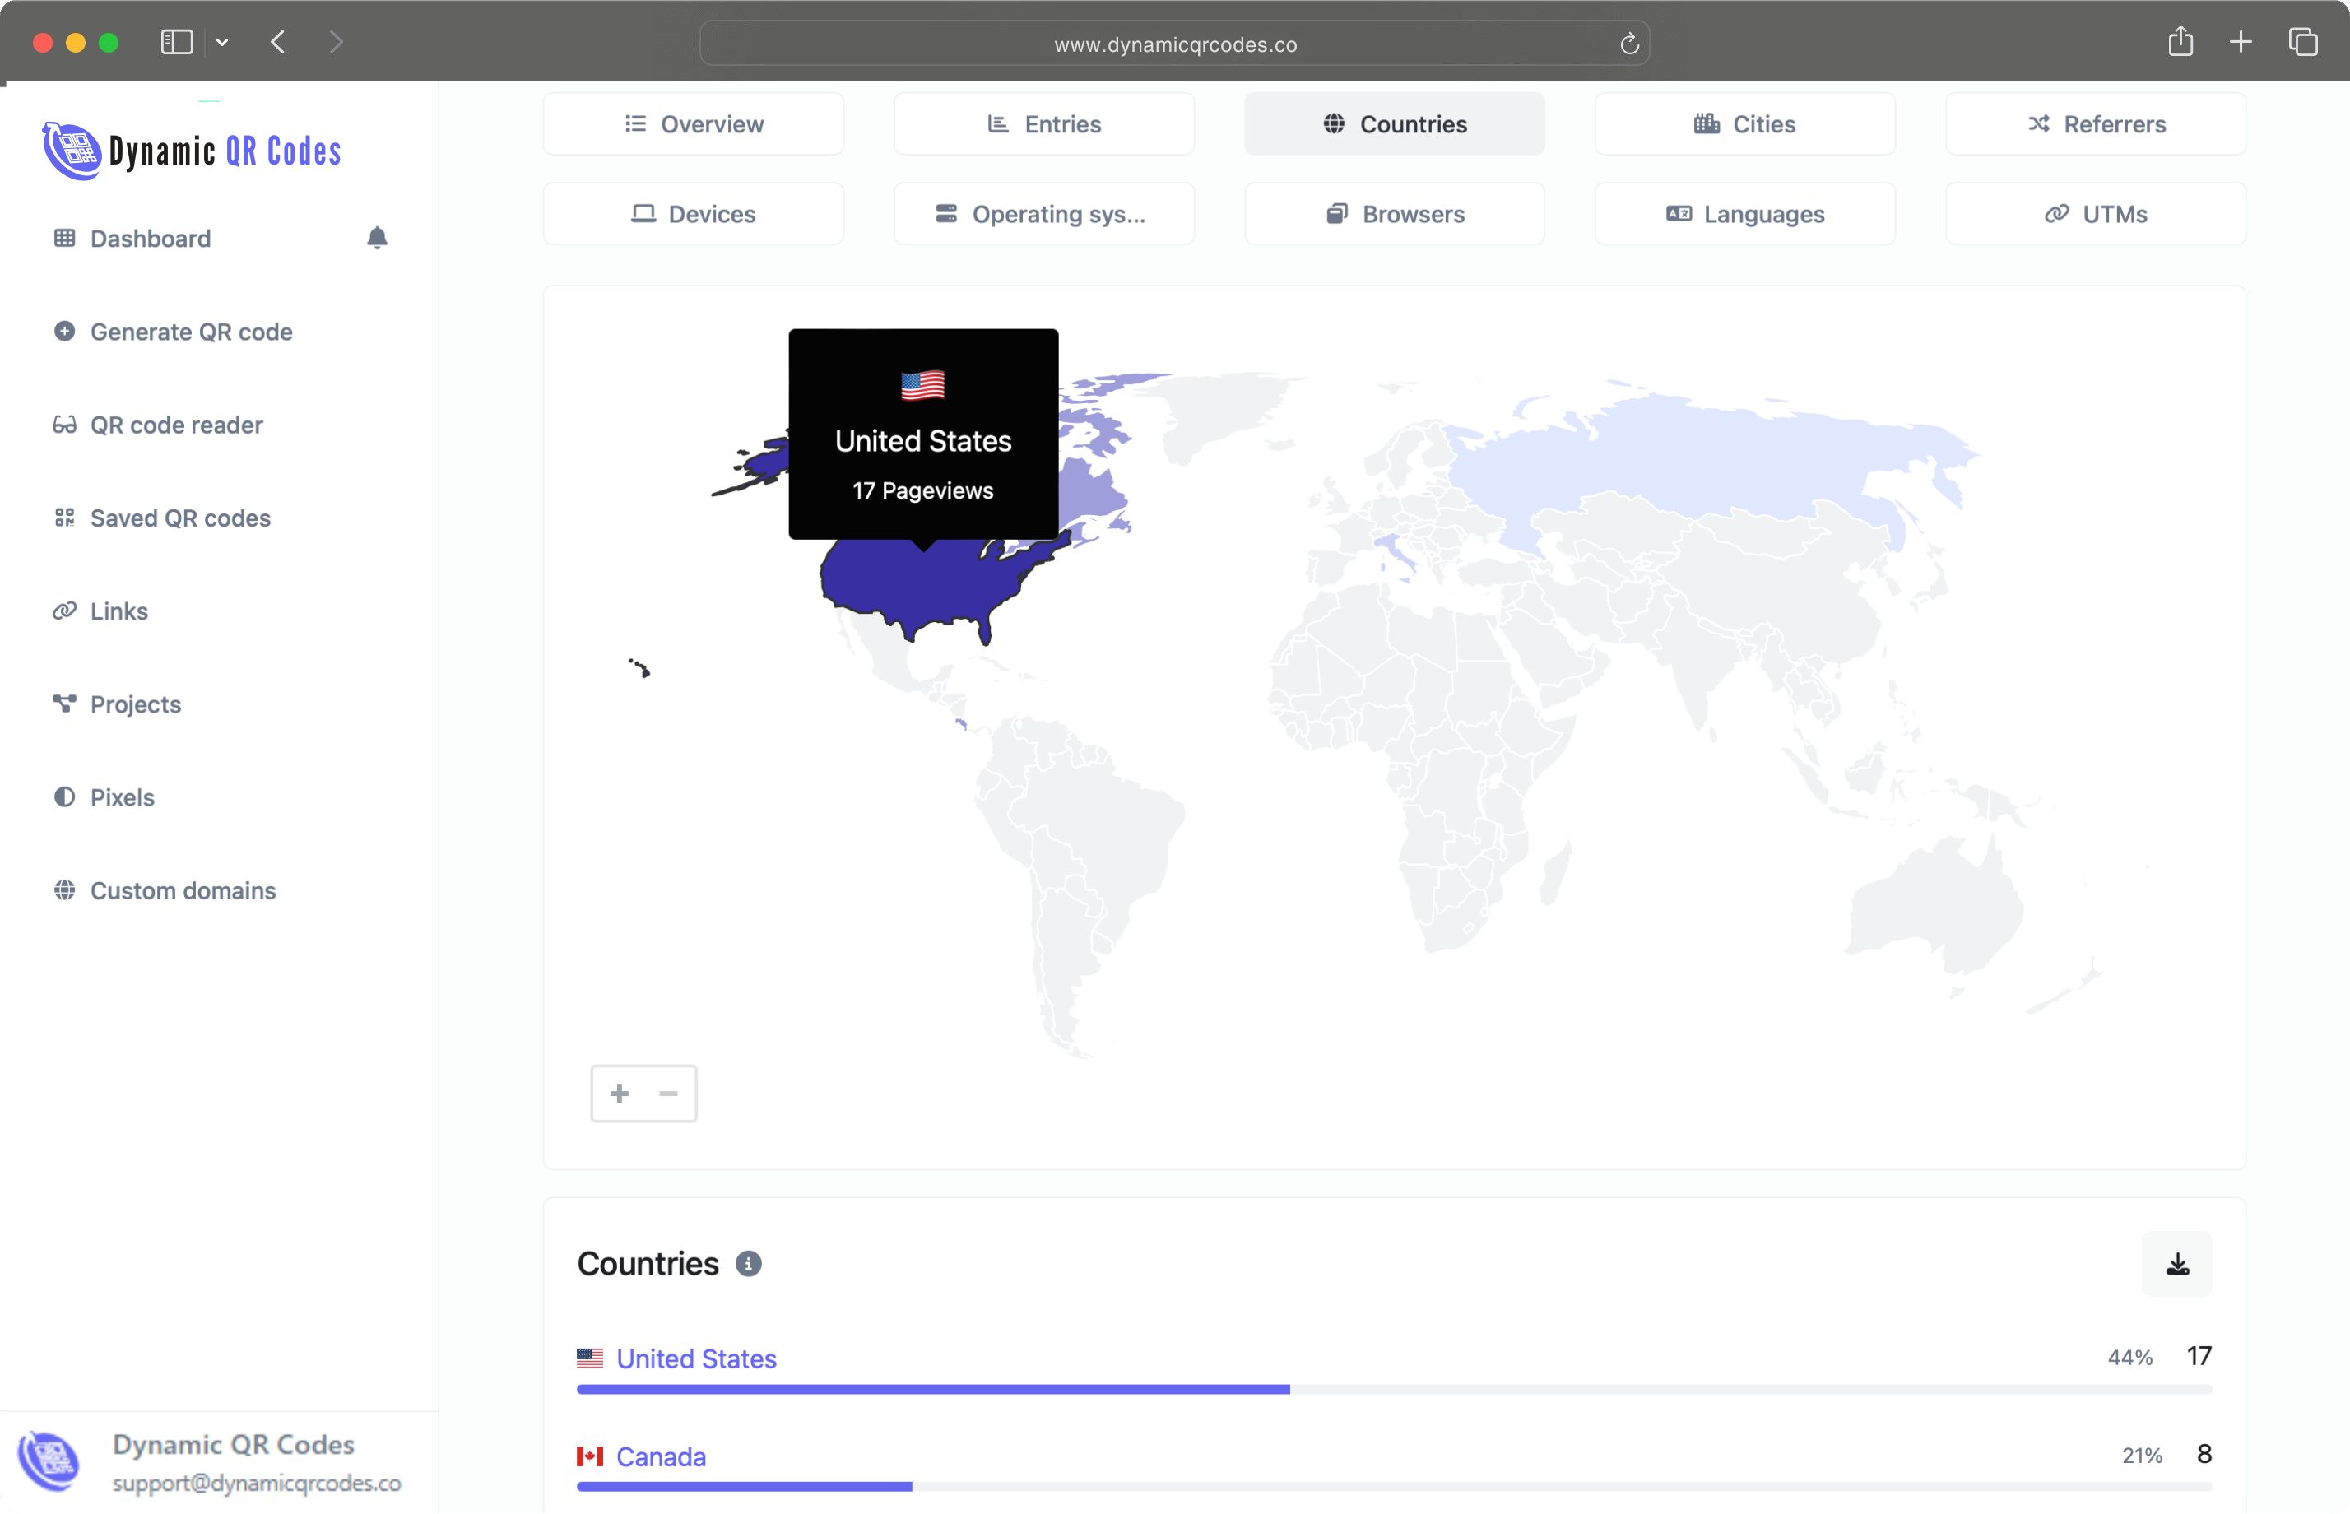Zoom out of the map
The height and width of the screenshot is (1514, 2350).
point(667,1092)
